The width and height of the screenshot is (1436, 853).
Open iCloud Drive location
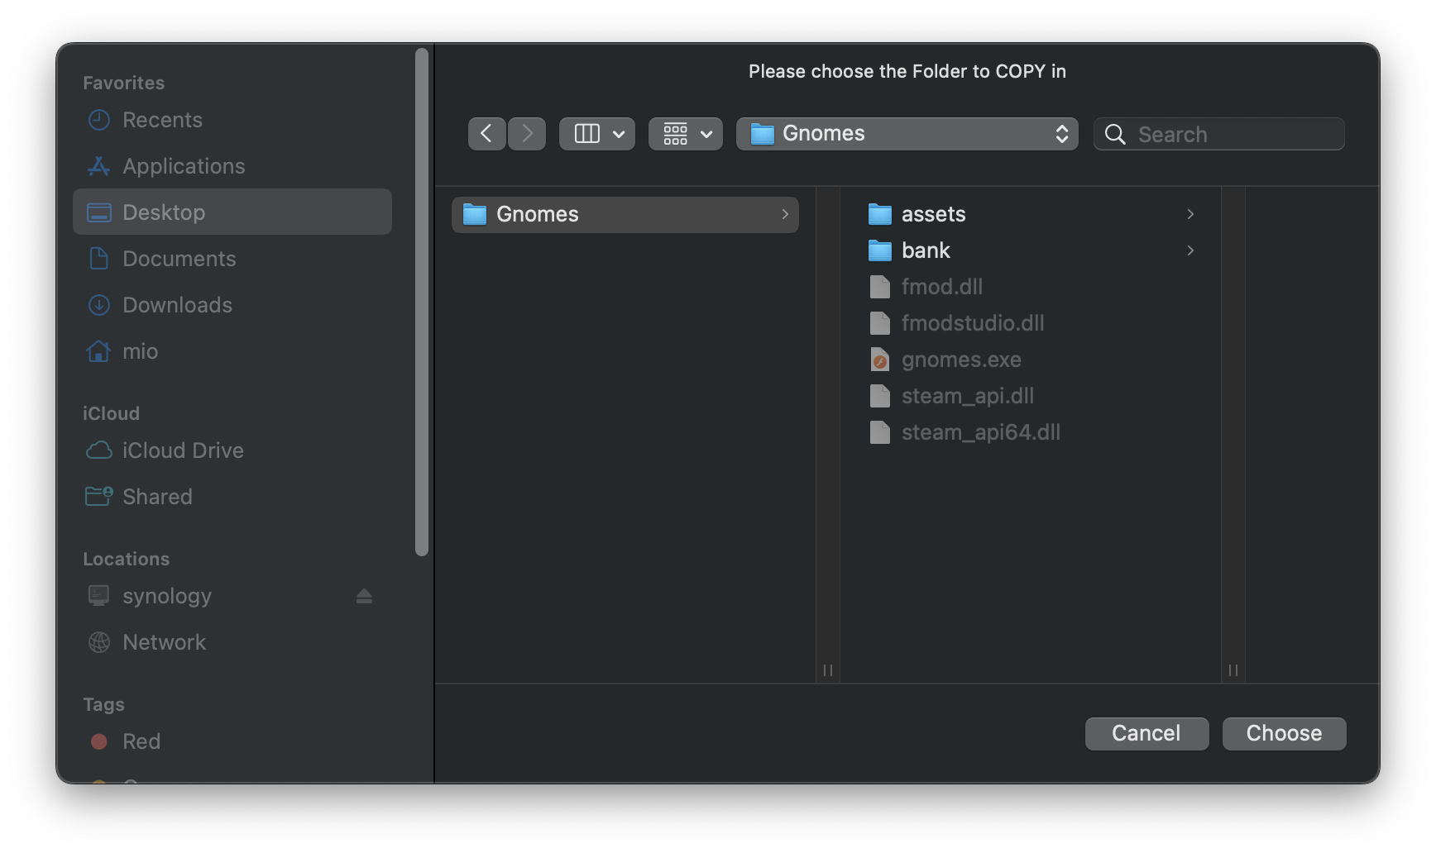pyautogui.click(x=182, y=450)
